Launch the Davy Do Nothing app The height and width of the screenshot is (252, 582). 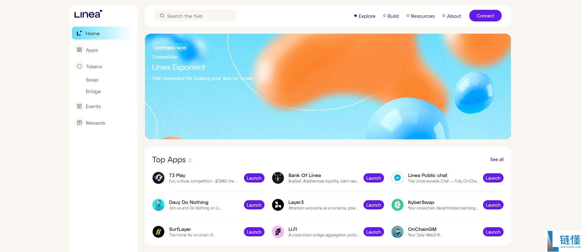click(x=254, y=205)
